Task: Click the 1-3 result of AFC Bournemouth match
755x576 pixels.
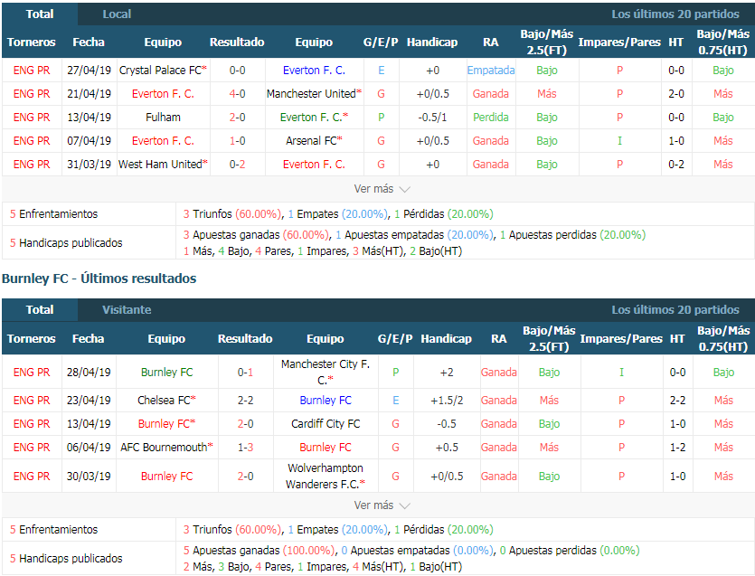Action: tap(246, 448)
